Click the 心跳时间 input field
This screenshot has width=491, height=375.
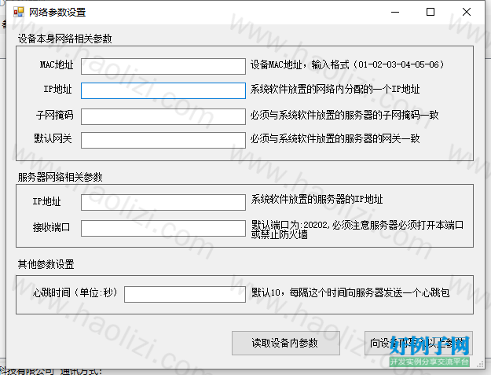(x=185, y=294)
